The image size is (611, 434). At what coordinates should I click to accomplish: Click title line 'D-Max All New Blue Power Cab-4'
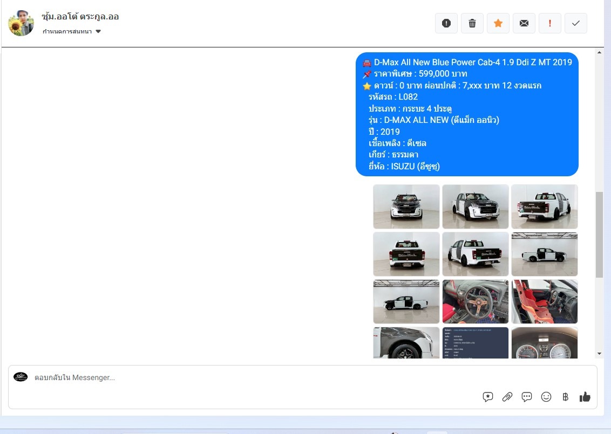tap(473, 63)
